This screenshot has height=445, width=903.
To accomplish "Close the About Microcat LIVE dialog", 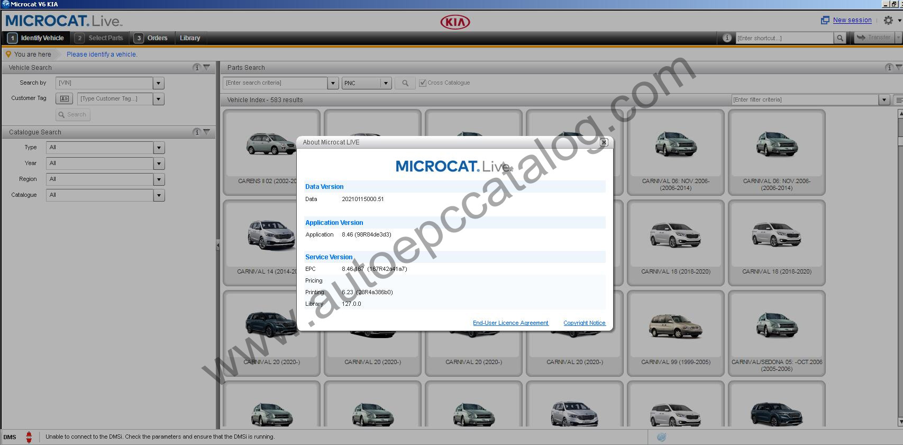I will (604, 142).
